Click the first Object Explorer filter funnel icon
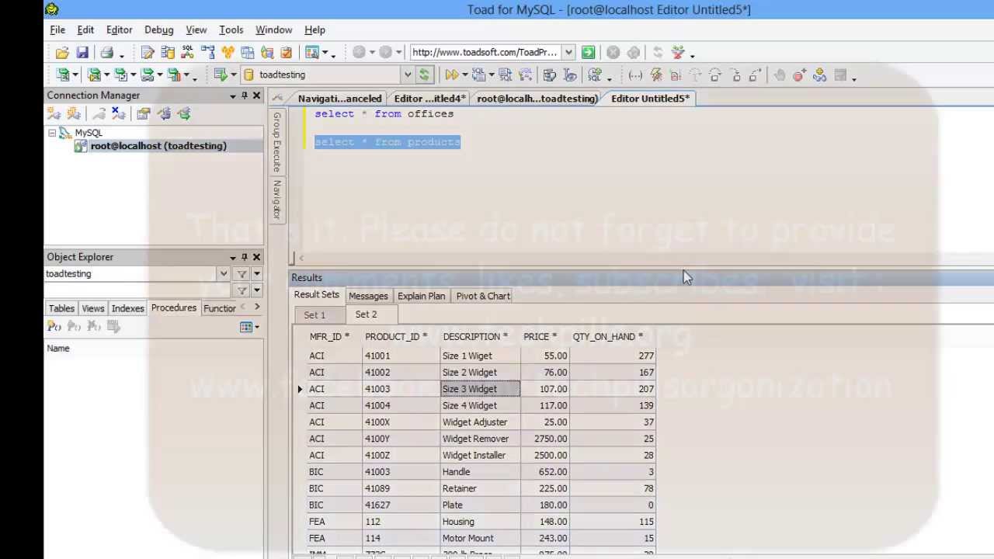The image size is (994, 559). [x=242, y=274]
